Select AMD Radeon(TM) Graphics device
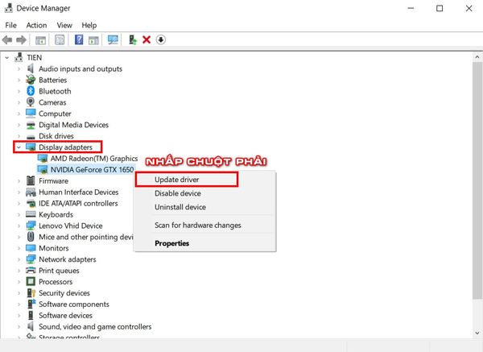The width and height of the screenshot is (483, 352). tap(93, 159)
